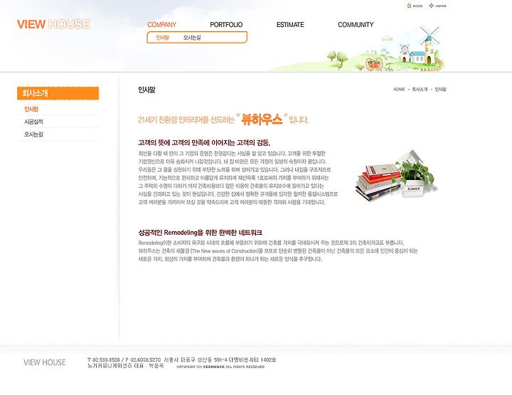512x395 pixels.
Task: Click HOME in the breadcrumb trail
Action: tap(399, 89)
